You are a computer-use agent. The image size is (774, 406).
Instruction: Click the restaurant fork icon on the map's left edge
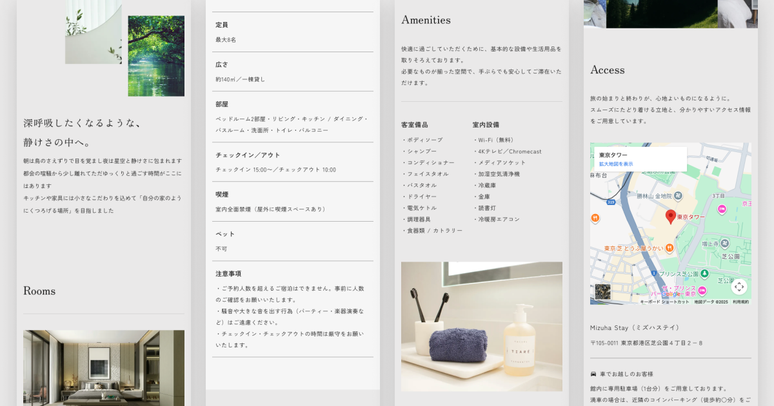(x=595, y=218)
